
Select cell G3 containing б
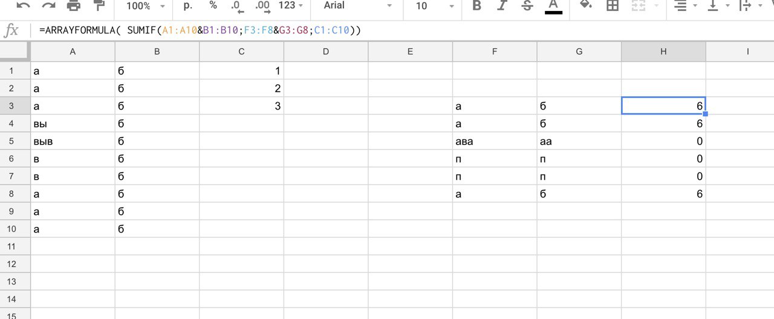pos(579,106)
